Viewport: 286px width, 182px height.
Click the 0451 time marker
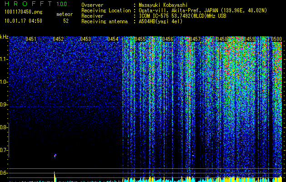(31, 39)
